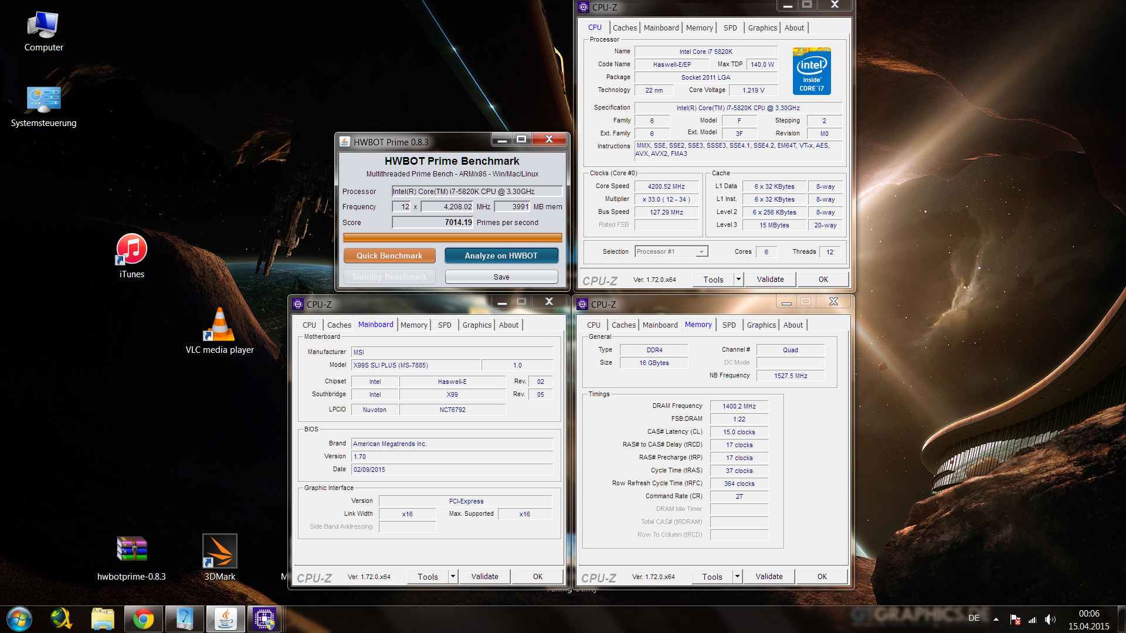1126x633 pixels.
Task: Click the Core Speed value 4200.52 MHz
Action: click(666, 186)
